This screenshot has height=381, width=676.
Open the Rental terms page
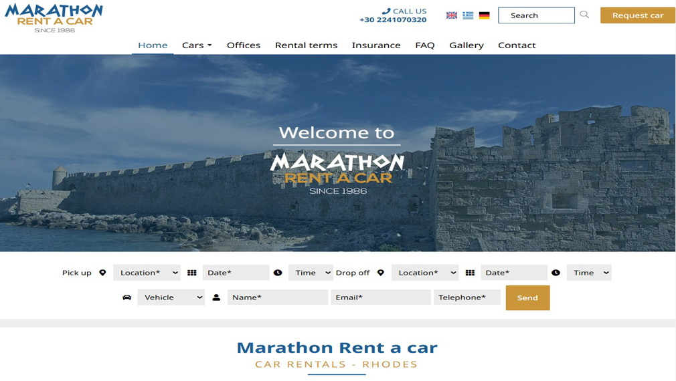306,45
